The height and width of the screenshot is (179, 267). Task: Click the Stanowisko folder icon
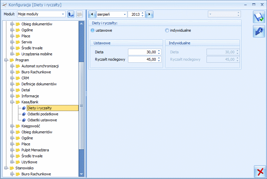point(12,168)
